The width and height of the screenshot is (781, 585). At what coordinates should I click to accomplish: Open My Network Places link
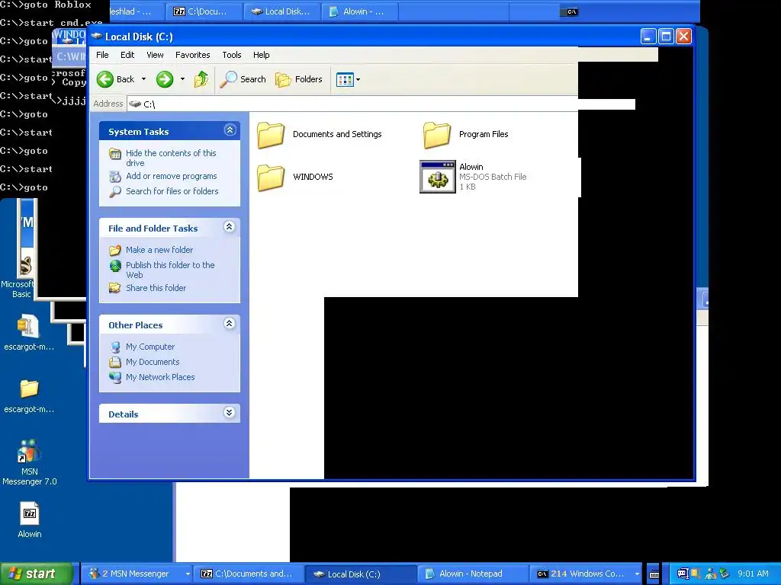point(160,377)
